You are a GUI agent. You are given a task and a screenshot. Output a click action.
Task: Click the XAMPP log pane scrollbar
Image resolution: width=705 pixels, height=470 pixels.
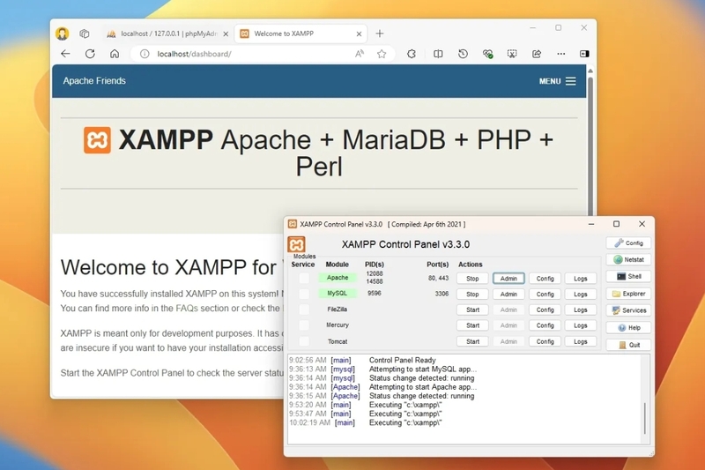645,418
